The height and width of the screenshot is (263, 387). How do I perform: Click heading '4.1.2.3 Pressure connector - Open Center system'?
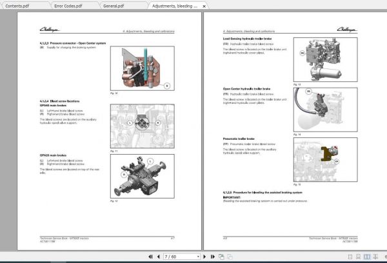click(x=73, y=43)
